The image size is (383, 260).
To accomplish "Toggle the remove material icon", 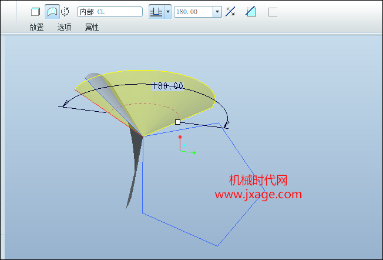I will pyautogui.click(x=251, y=12).
